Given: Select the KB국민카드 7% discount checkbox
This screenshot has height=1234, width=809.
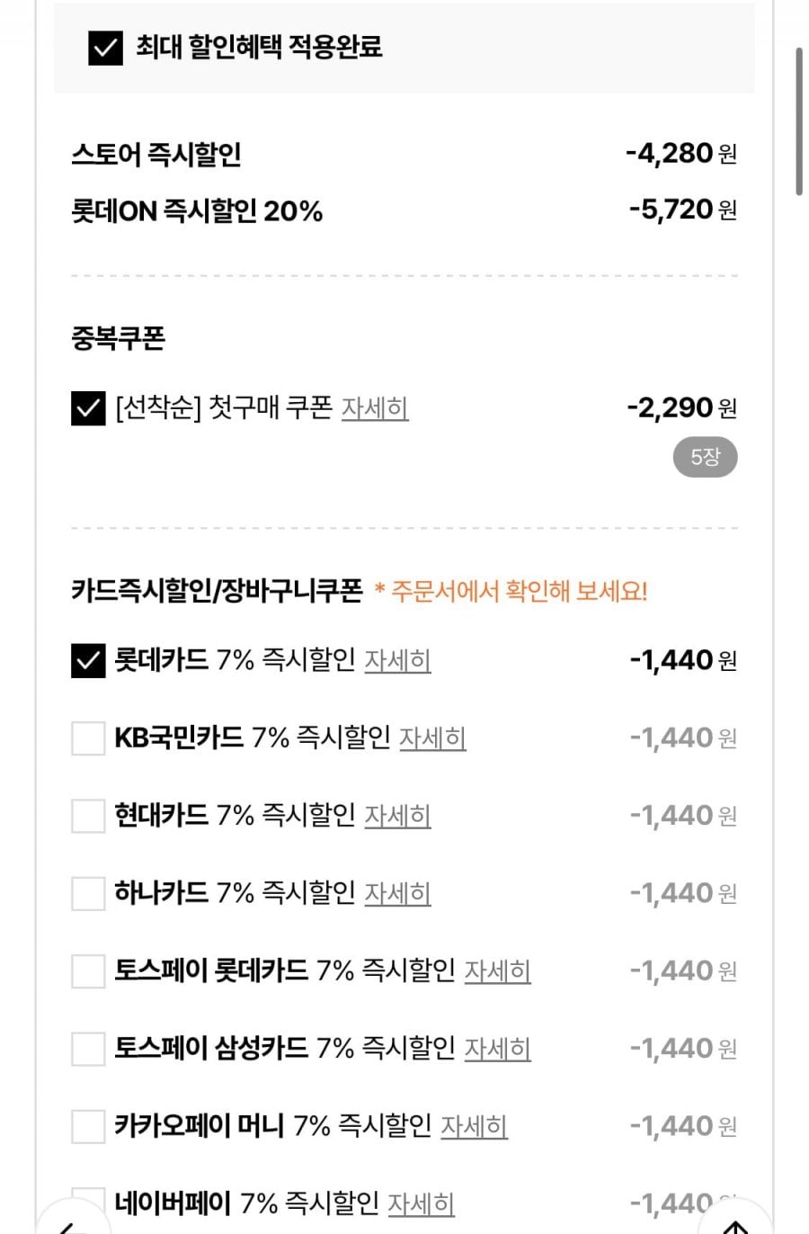Looking at the screenshot, I should 88,738.
